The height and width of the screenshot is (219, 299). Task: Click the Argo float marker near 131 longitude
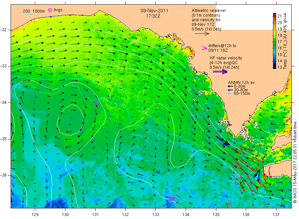[x=96, y=104]
